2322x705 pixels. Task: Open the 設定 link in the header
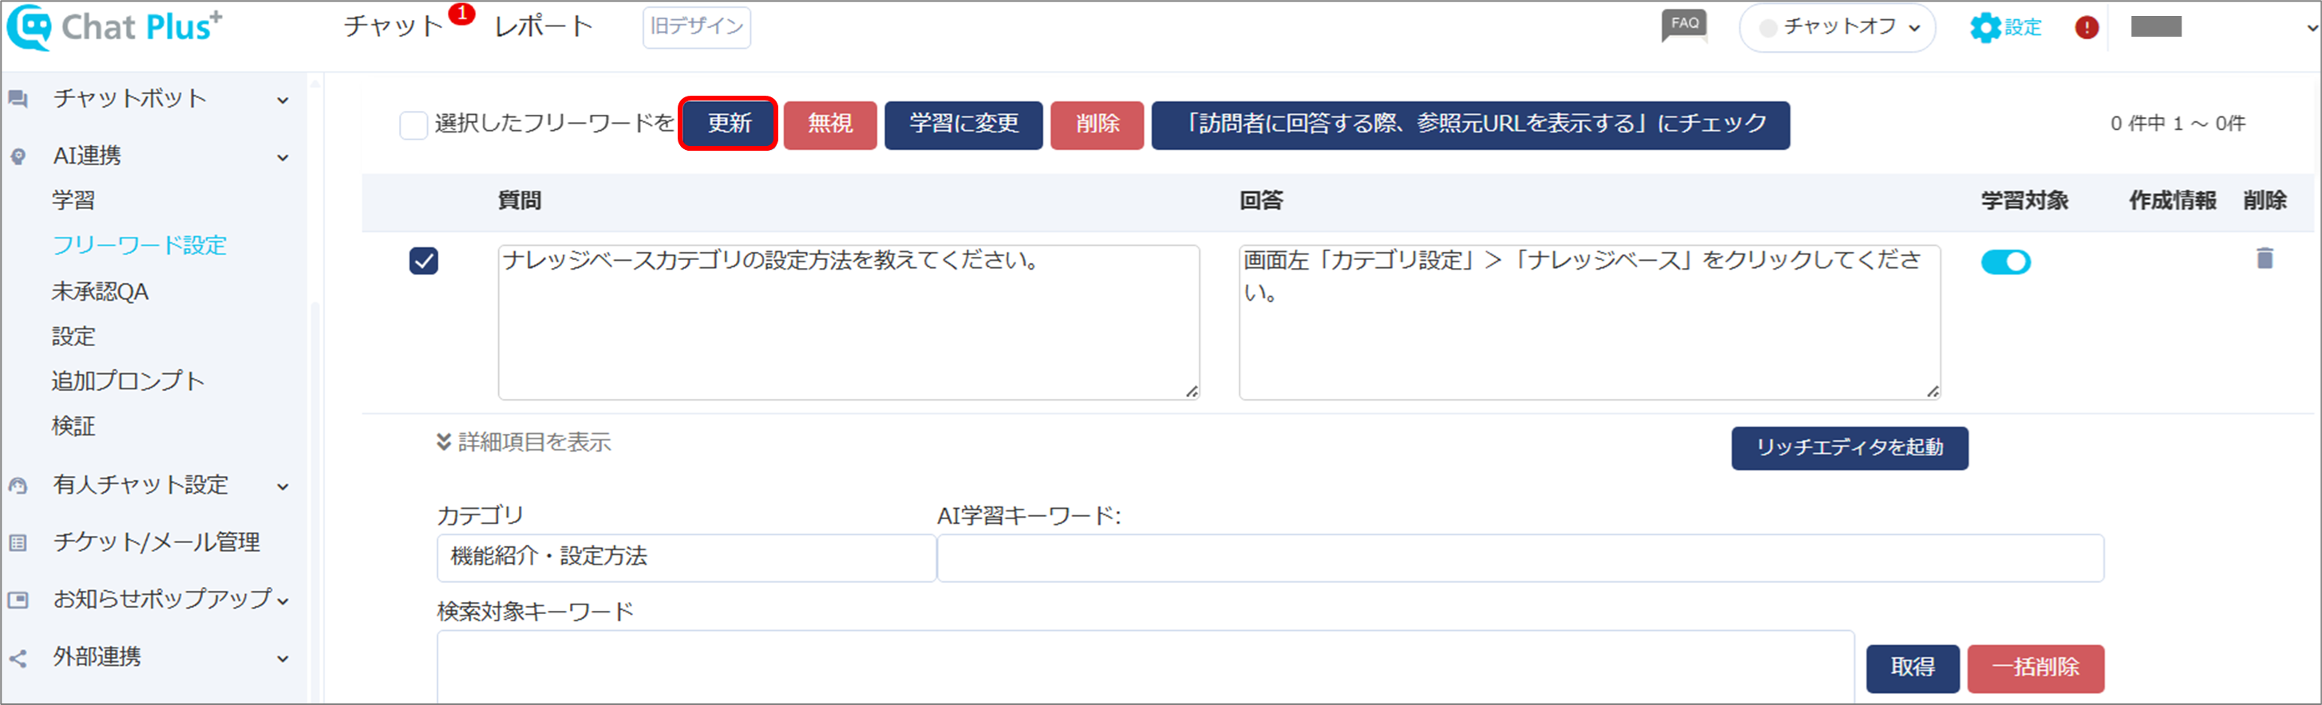[2023, 28]
